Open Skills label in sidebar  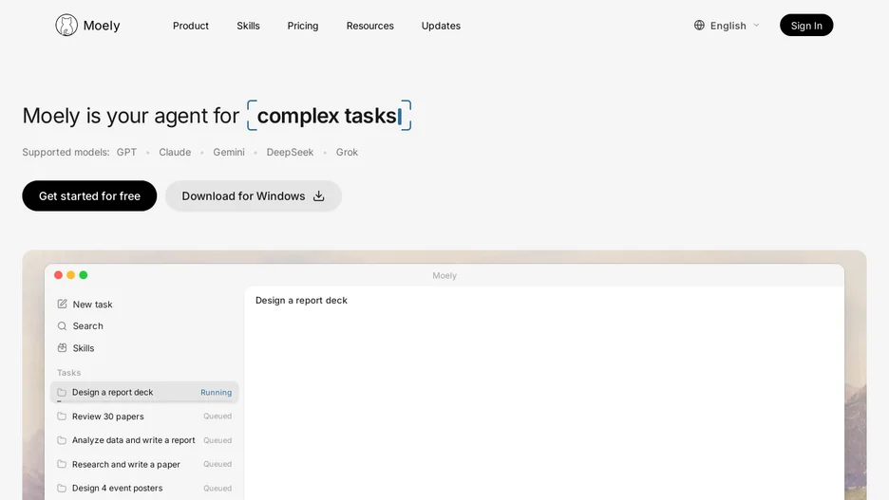click(84, 348)
